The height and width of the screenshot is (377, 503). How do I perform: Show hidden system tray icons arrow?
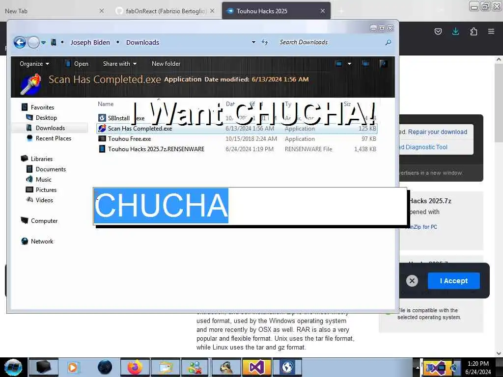click(x=418, y=367)
